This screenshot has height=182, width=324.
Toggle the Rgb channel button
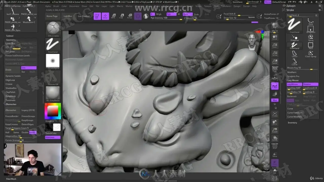click(171, 14)
